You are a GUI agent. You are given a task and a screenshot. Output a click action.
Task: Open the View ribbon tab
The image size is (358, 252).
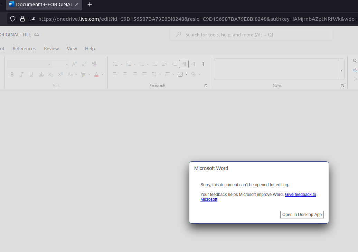(x=72, y=48)
